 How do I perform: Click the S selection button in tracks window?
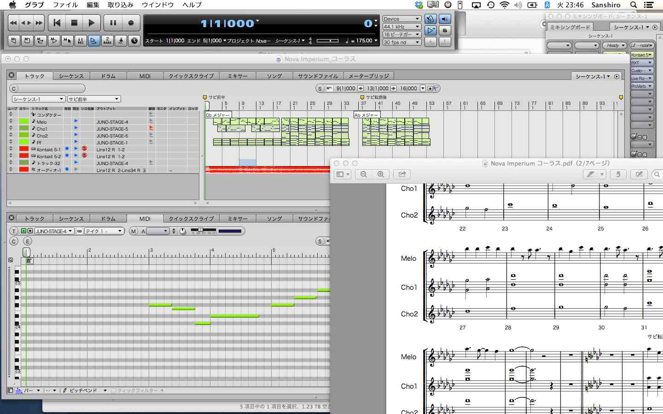tap(320, 88)
